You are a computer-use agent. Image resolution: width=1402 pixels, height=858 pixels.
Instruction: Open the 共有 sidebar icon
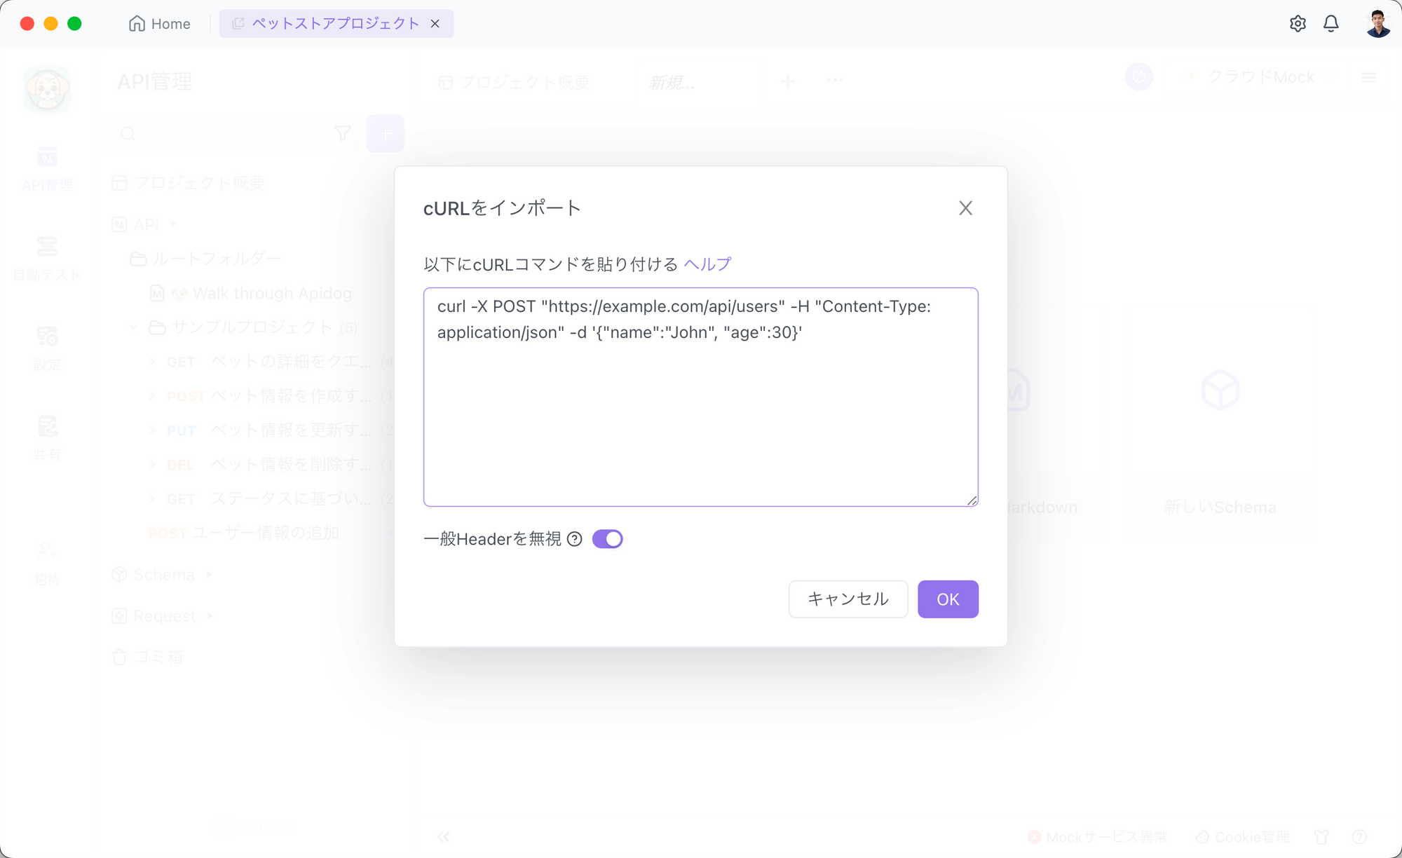47,438
